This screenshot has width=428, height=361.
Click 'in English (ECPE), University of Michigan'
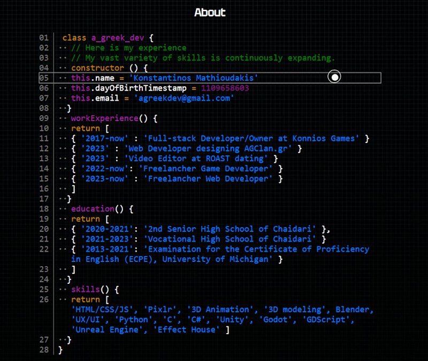172,259
